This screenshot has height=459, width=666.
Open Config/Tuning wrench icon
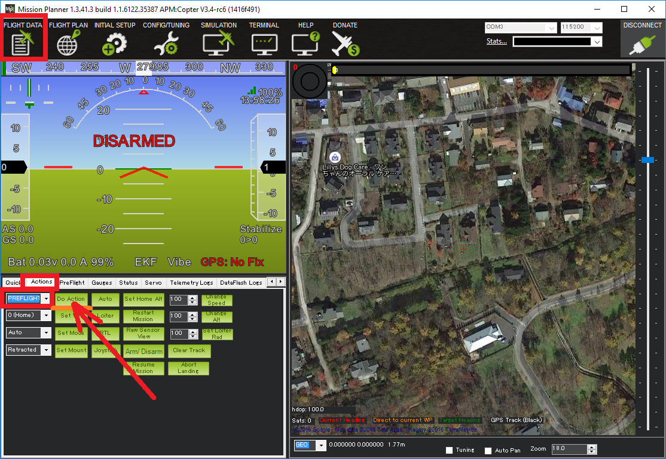(166, 43)
